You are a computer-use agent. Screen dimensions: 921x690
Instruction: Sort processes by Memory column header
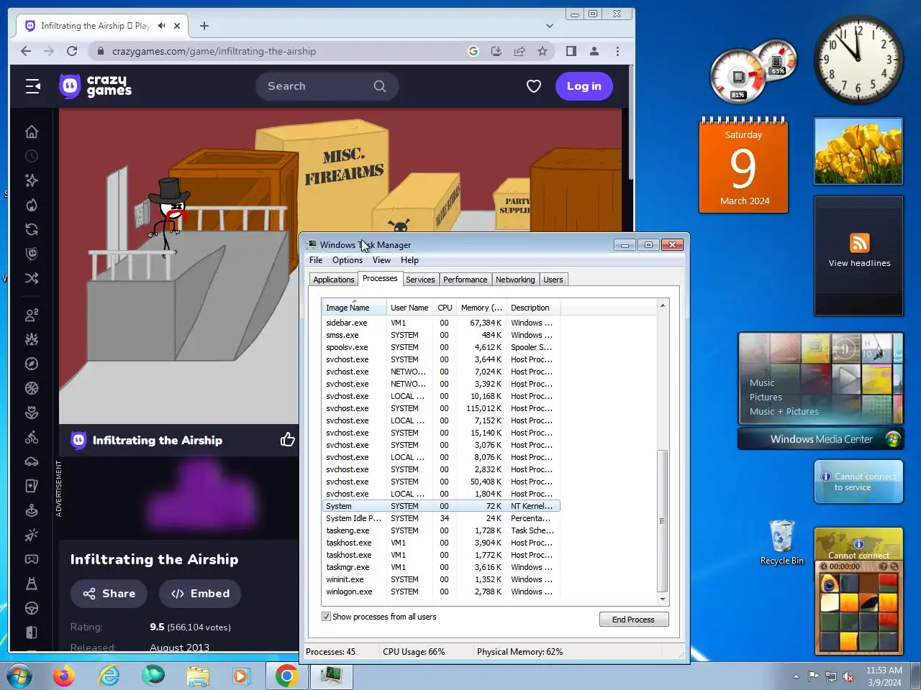click(481, 308)
